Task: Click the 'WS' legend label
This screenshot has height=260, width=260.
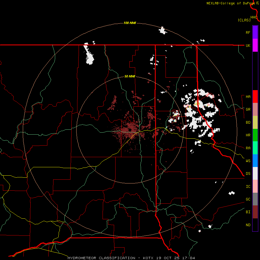Action: click(248, 161)
